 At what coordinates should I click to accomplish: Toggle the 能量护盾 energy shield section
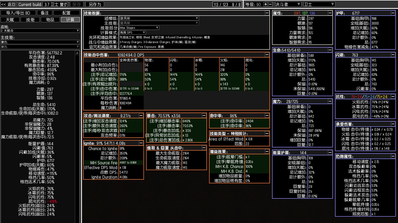tap(330, 152)
